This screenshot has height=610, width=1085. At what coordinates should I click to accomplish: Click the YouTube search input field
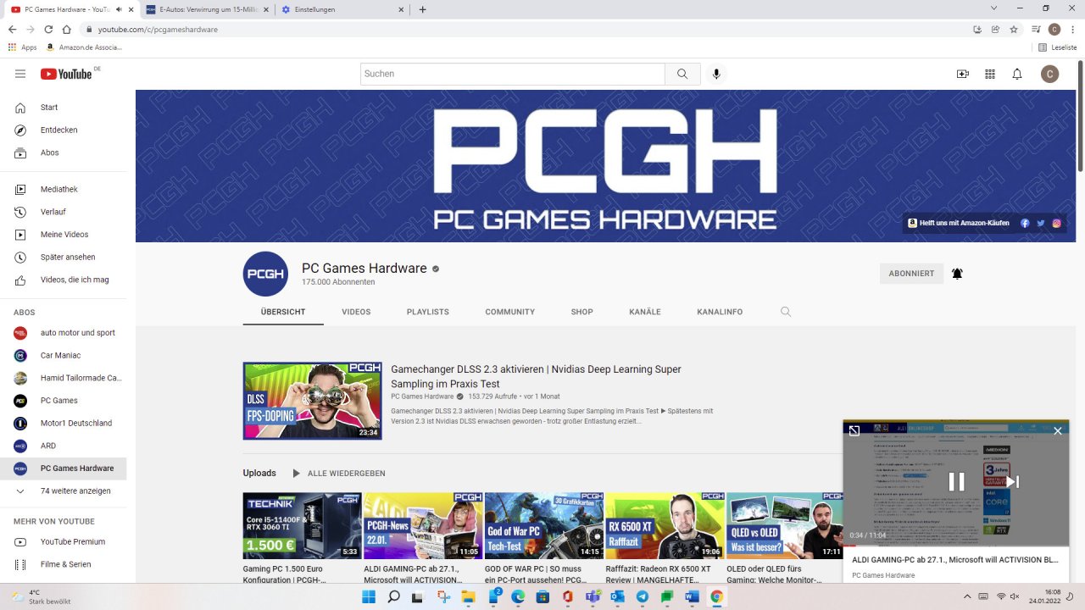pyautogui.click(x=513, y=74)
